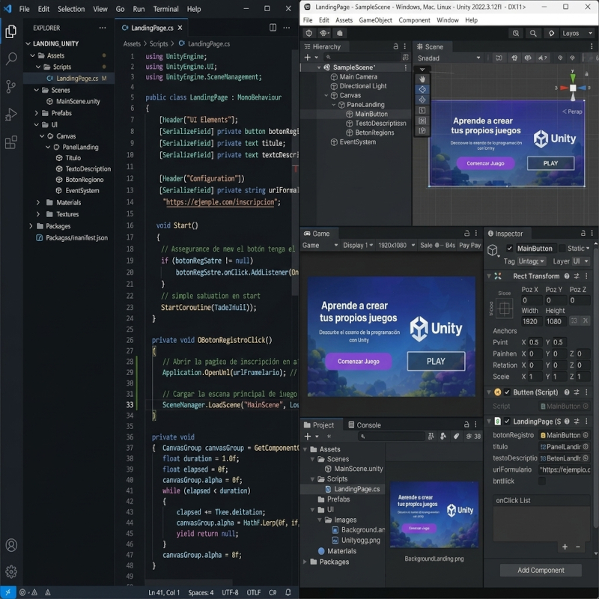Open the Terminal menu in VS Code
The image size is (599, 599).
tap(165, 9)
